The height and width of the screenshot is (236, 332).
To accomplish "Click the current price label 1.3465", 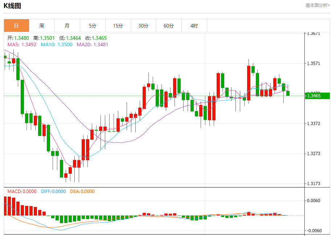I will click(x=317, y=96).
